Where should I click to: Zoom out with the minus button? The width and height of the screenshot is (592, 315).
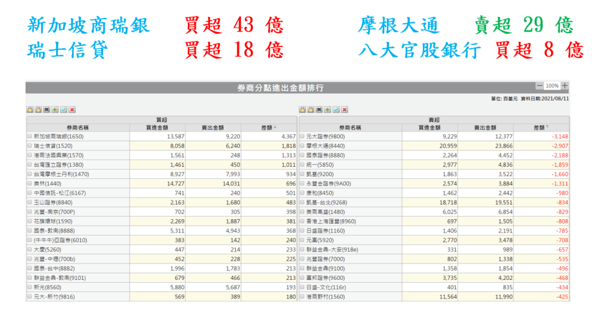(539, 85)
